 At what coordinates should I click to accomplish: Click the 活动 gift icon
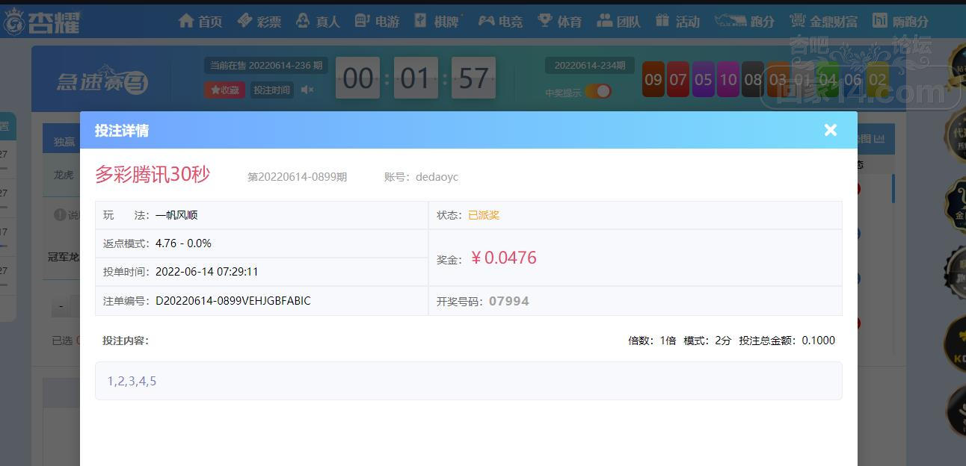662,21
